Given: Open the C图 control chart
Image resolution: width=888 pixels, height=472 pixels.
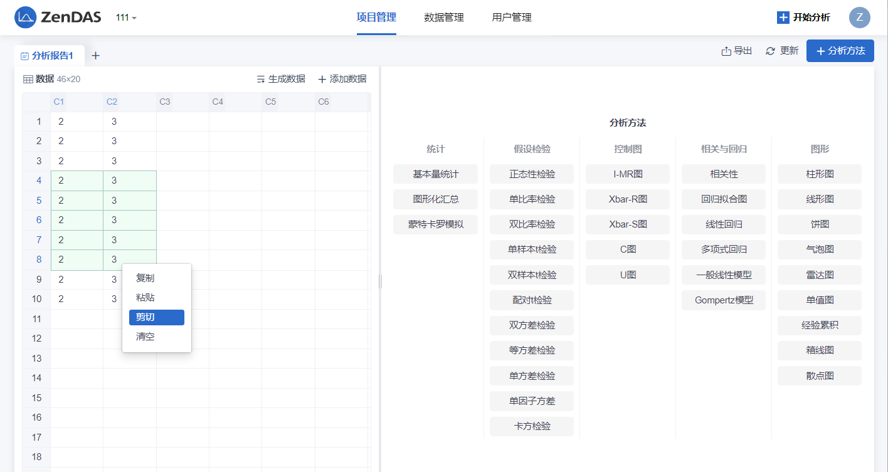Looking at the screenshot, I should coord(628,249).
